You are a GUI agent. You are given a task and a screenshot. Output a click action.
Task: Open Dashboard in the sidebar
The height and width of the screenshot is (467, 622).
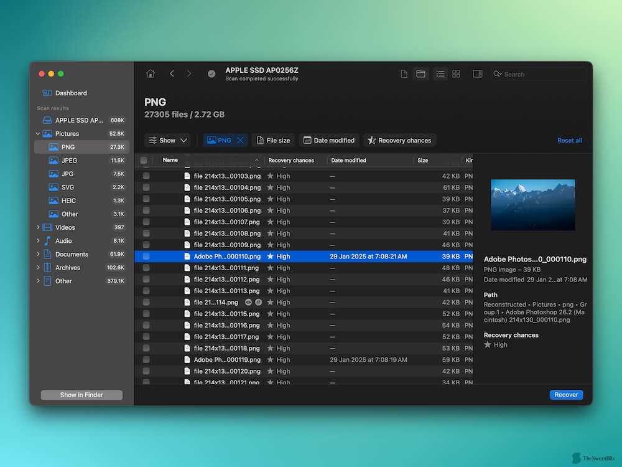click(x=71, y=93)
